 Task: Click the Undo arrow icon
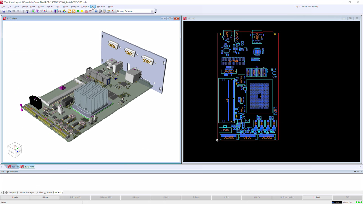click(x=13, y=11)
